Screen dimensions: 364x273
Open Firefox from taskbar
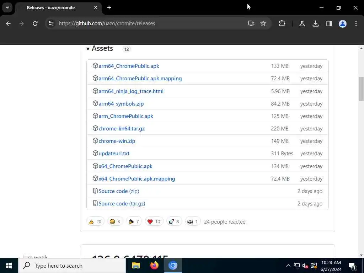[154, 266]
